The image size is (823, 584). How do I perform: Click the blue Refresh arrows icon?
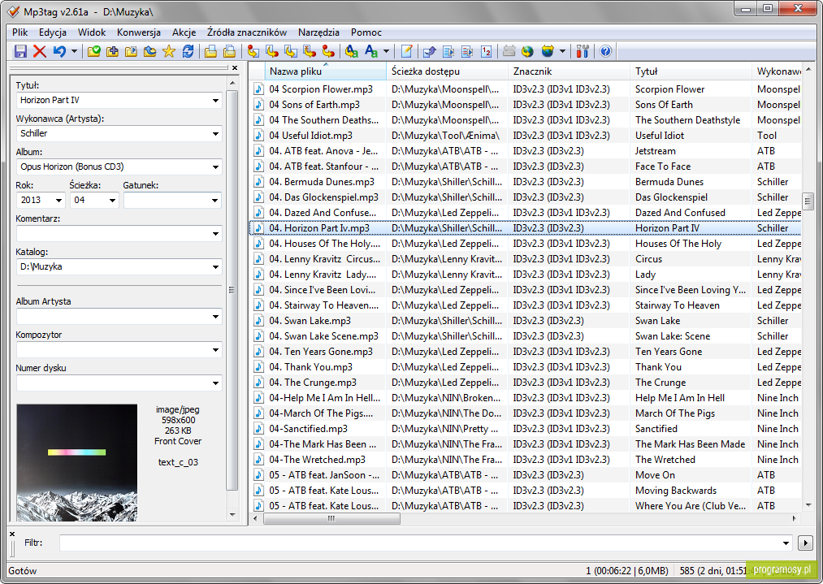188,51
